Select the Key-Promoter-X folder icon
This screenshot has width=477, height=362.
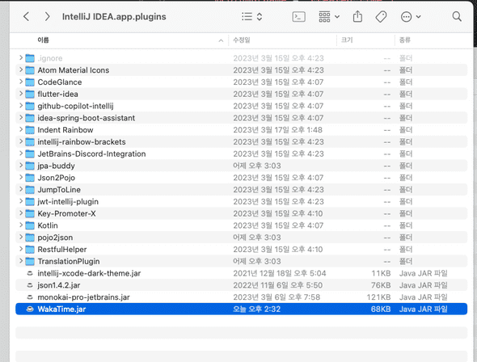30,213
